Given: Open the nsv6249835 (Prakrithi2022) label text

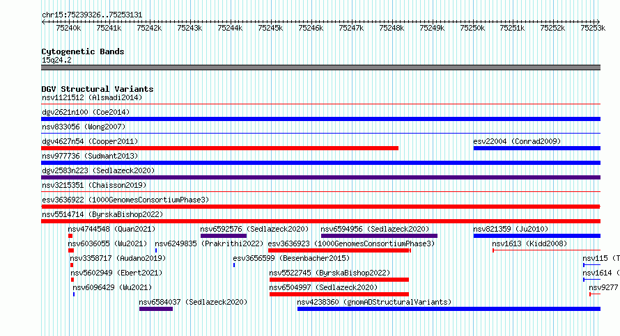Looking at the screenshot, I should pyautogui.click(x=209, y=243).
